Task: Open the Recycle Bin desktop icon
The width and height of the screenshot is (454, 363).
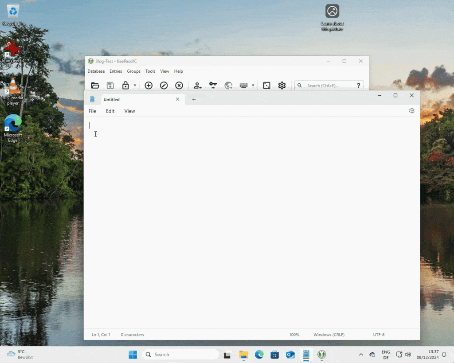Action: click(x=13, y=15)
